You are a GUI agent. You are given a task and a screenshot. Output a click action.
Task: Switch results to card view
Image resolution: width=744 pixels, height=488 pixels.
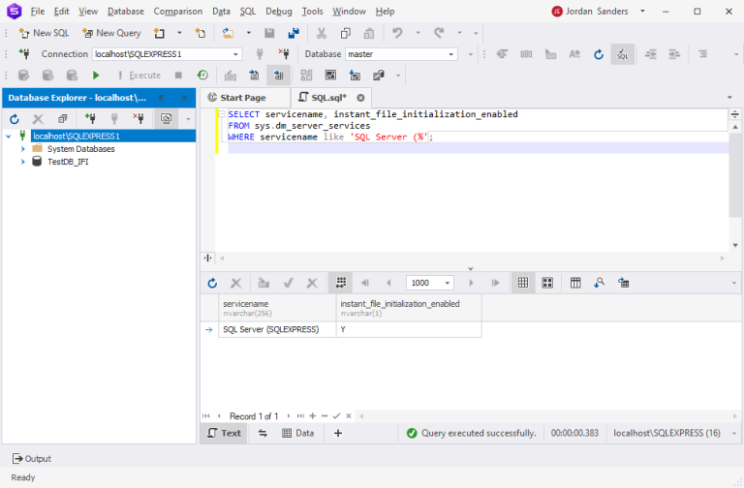[547, 283]
